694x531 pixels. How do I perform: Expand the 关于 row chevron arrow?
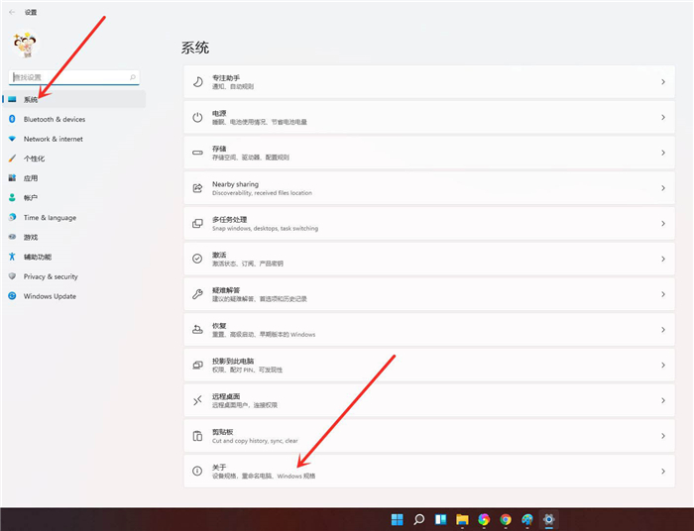click(662, 472)
